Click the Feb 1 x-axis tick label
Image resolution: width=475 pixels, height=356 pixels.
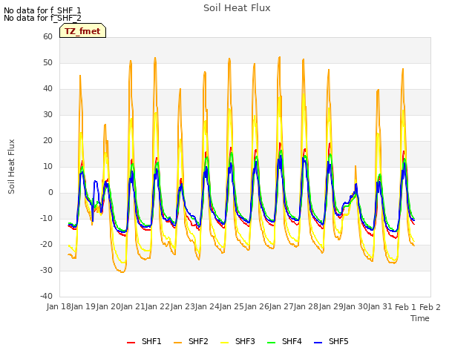point(406,307)
